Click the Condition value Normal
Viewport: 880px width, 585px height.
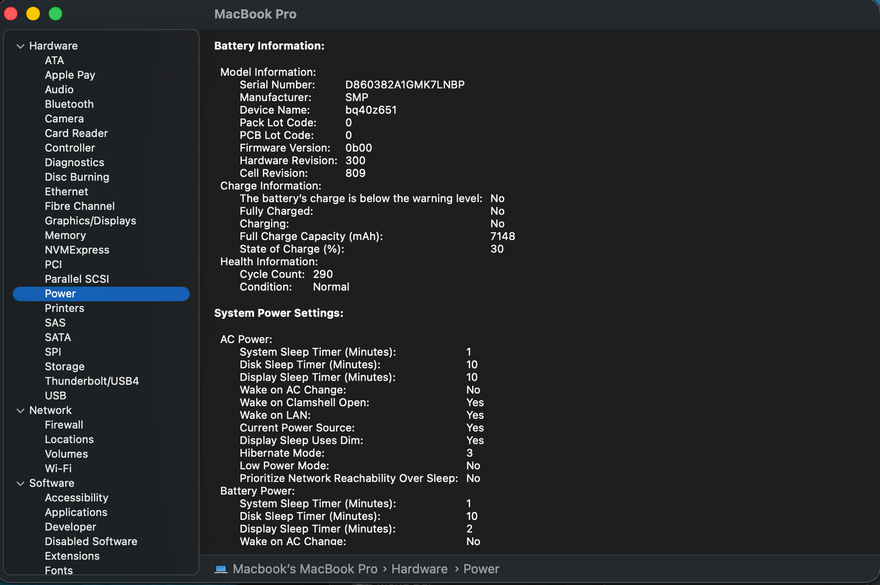[331, 287]
